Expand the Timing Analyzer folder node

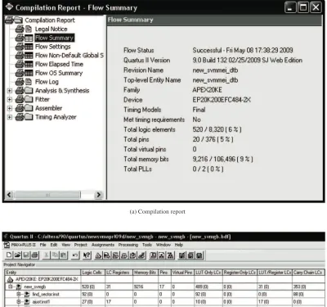point(10,117)
